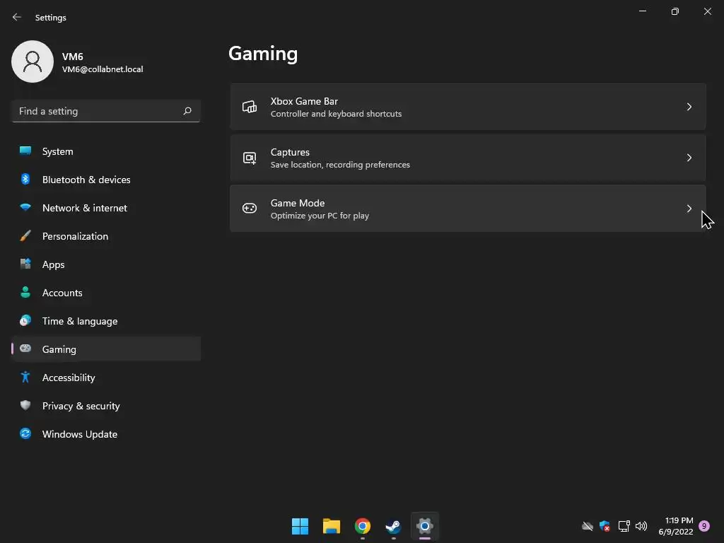This screenshot has height=543, width=724.
Task: Click the OneDrive cloud tray icon
Action: (x=588, y=526)
